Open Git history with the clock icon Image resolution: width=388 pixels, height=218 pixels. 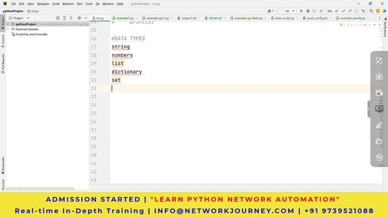click(356, 11)
